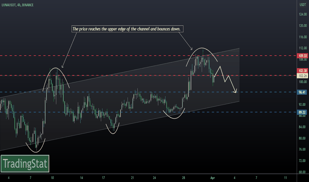Click the date 24 on the time axis
The height and width of the screenshot is (182, 309).
tap(154, 178)
